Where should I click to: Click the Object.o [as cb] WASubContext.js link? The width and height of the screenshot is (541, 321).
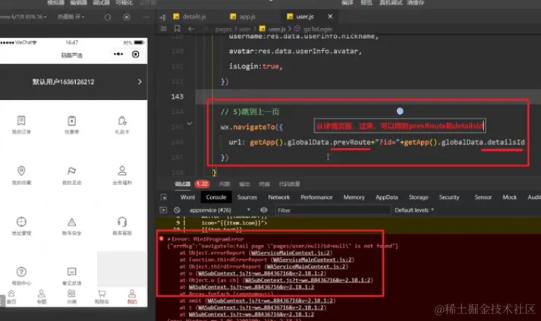pyautogui.click(x=307, y=280)
